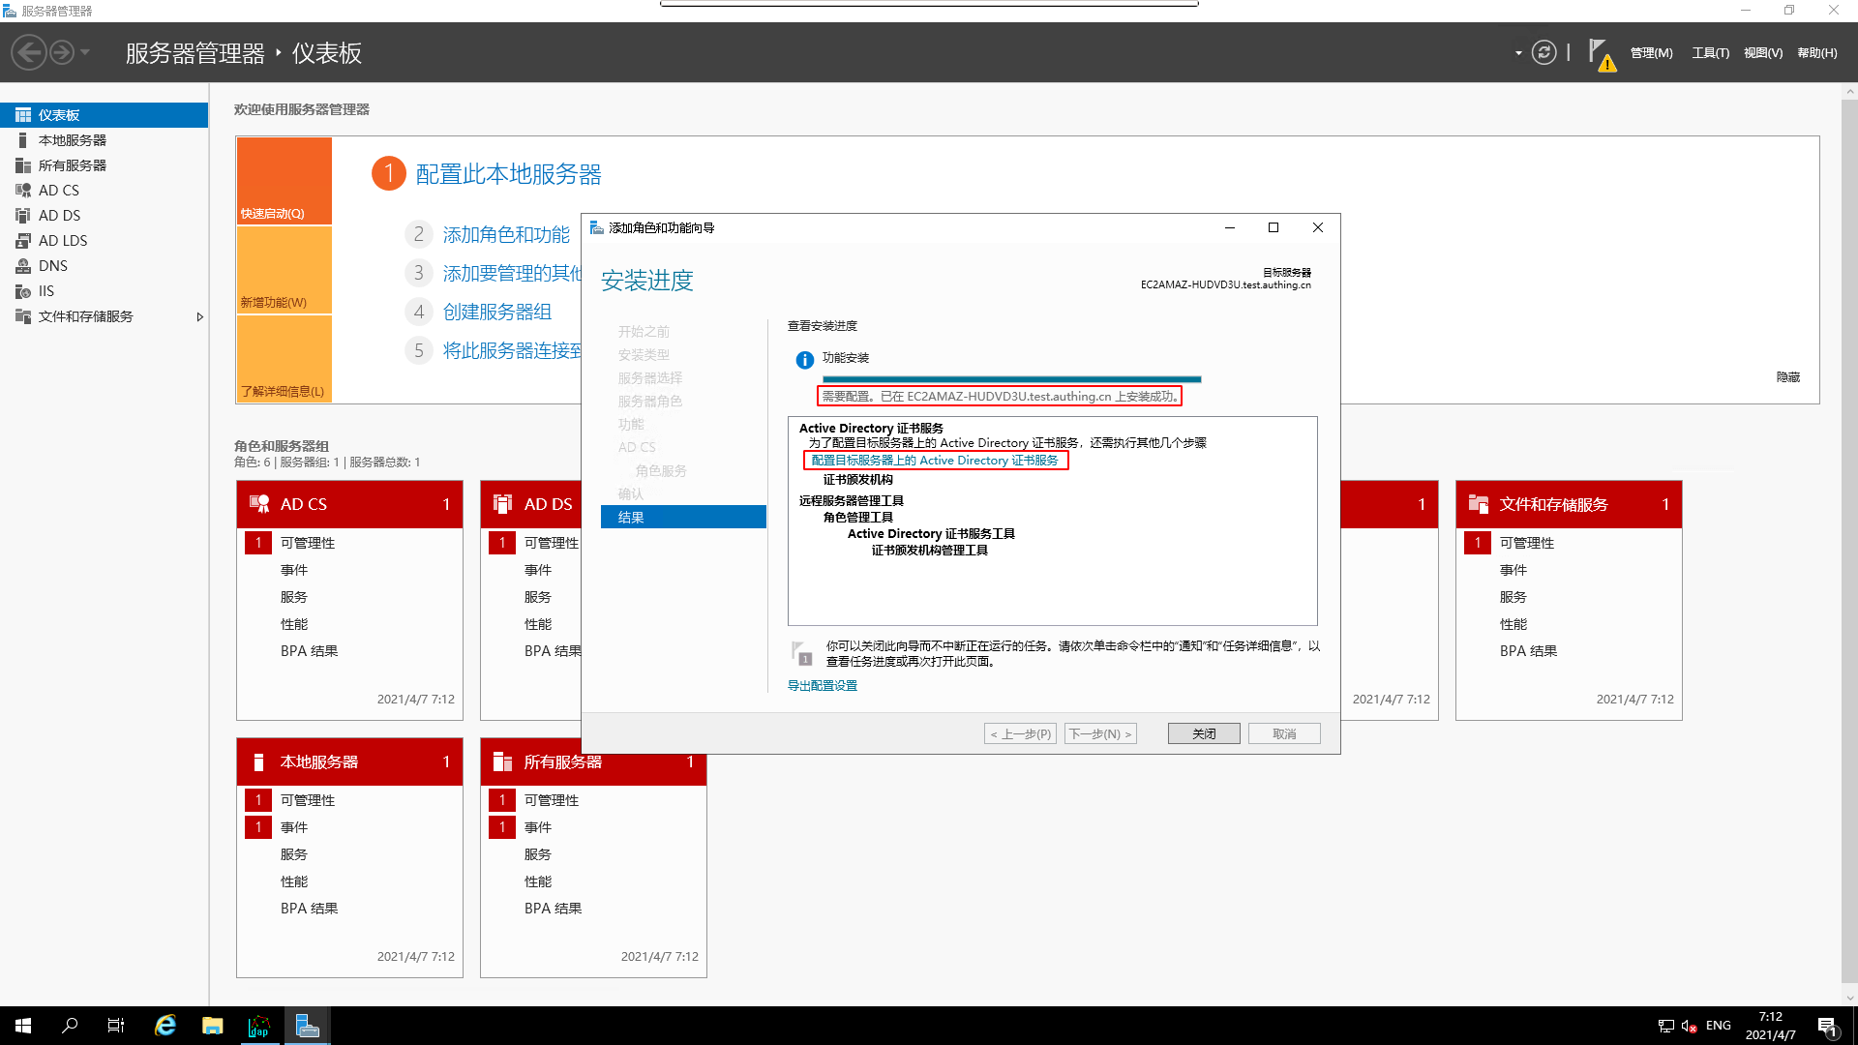Open Internet Explorer from taskbar
The height and width of the screenshot is (1045, 1858).
[x=165, y=1026]
